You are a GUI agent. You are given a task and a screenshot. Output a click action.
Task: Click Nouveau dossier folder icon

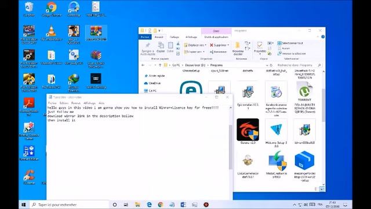(x=238, y=49)
